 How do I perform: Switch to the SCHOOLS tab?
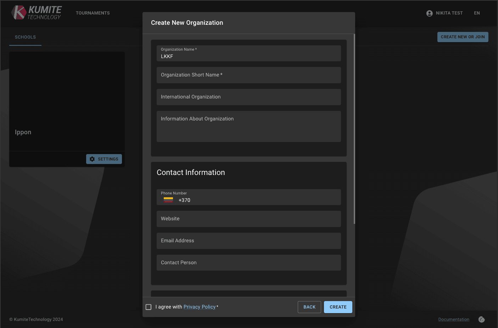(x=25, y=37)
